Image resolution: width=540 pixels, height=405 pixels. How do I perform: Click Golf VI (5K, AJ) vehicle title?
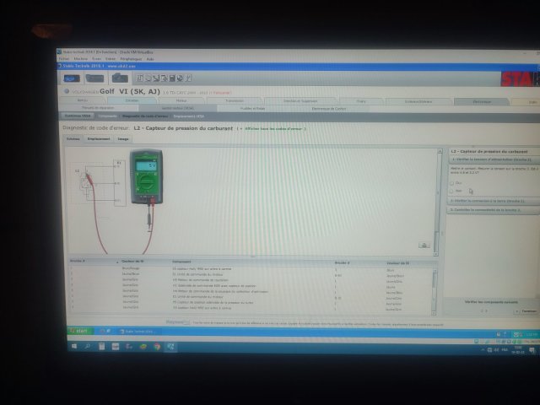(130, 92)
